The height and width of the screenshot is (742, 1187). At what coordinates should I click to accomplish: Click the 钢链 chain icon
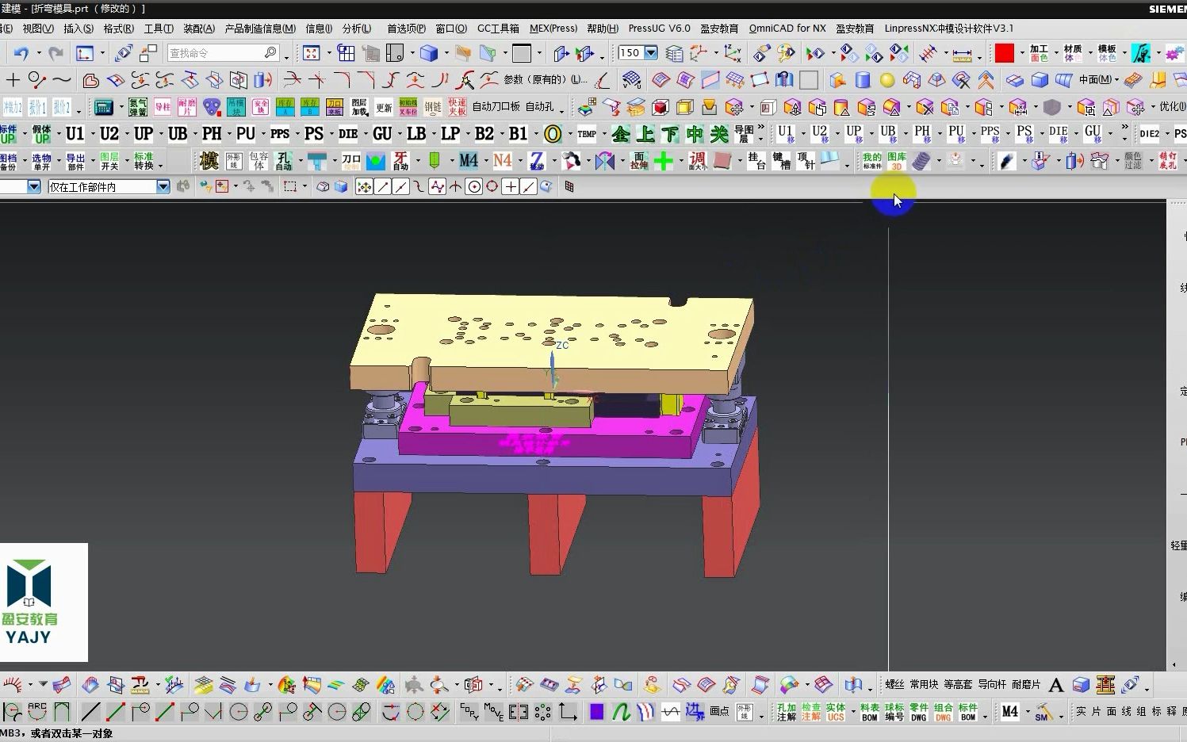[433, 106]
